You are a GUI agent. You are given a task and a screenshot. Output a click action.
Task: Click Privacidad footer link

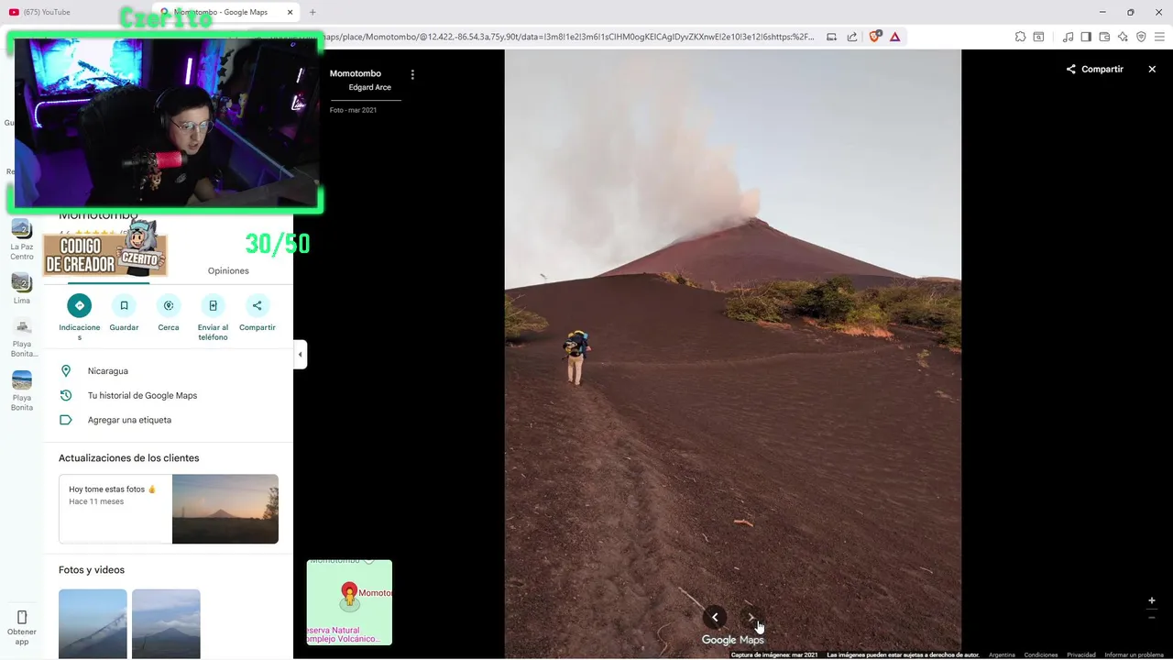pos(1081,654)
